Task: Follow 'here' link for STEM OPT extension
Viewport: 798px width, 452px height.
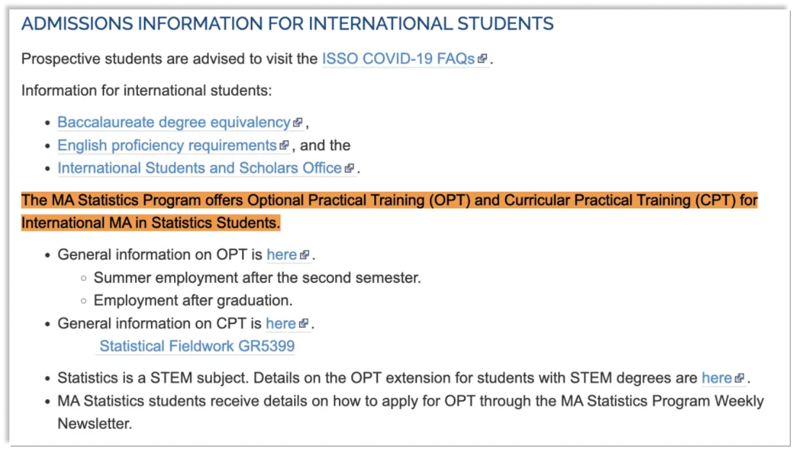Action: tap(717, 378)
